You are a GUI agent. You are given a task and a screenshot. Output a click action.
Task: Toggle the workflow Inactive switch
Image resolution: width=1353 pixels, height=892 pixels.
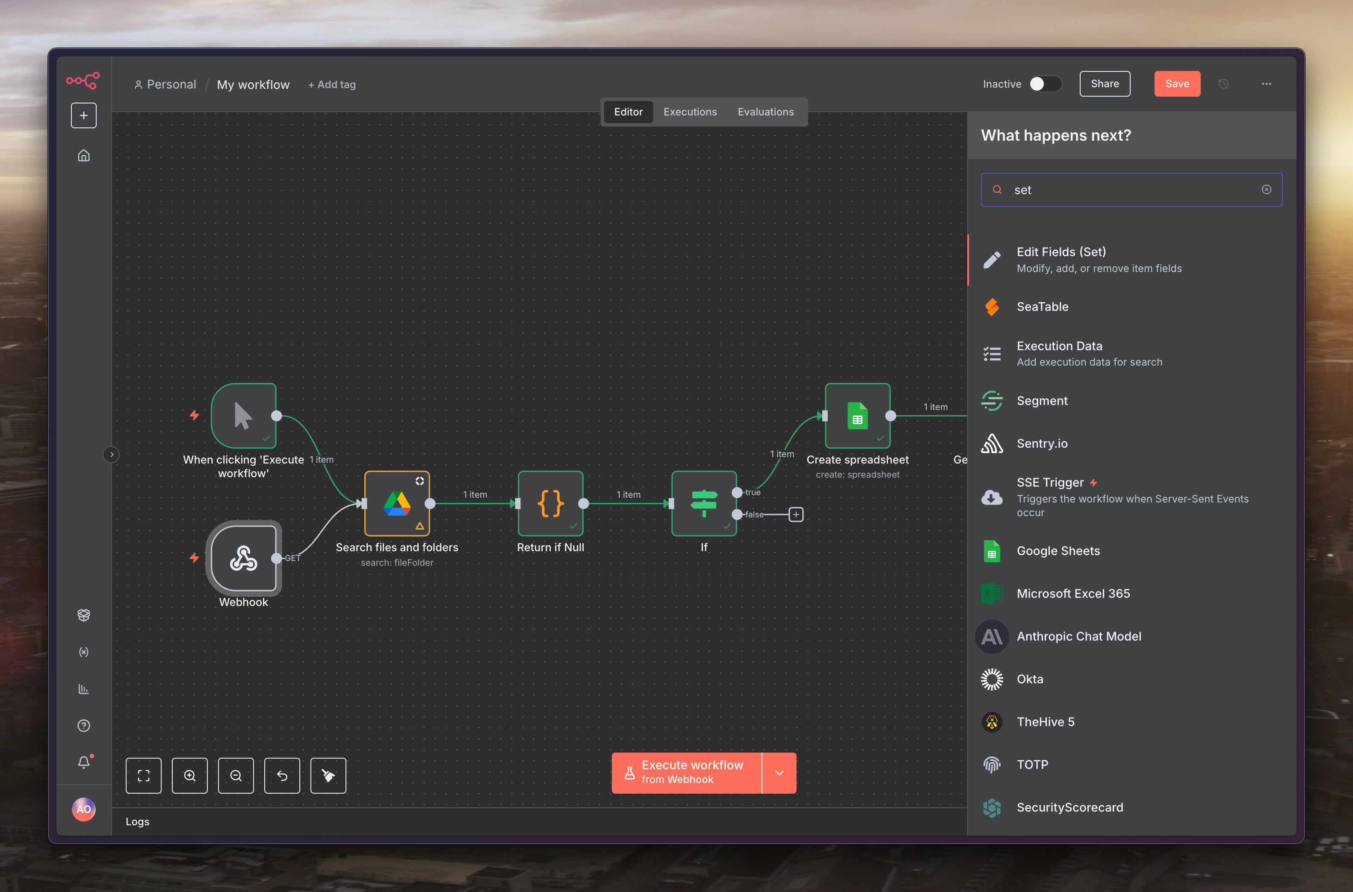tap(1045, 84)
